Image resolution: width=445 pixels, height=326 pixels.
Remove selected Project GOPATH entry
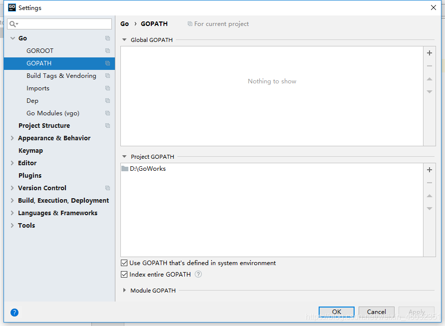click(430, 183)
